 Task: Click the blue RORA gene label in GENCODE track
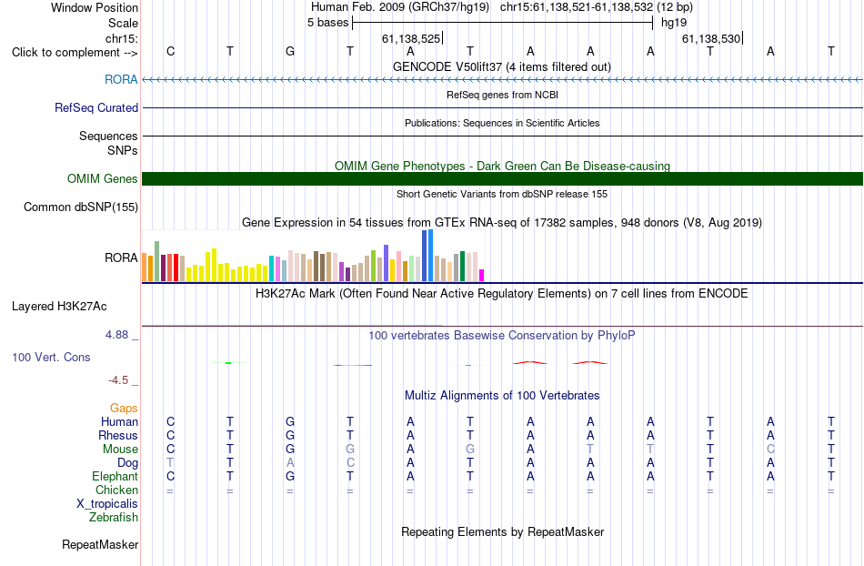pyautogui.click(x=121, y=79)
